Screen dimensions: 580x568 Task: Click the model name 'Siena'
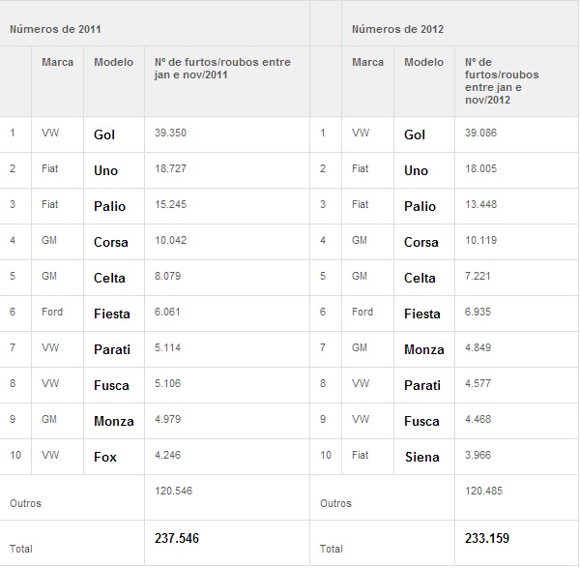point(422,458)
